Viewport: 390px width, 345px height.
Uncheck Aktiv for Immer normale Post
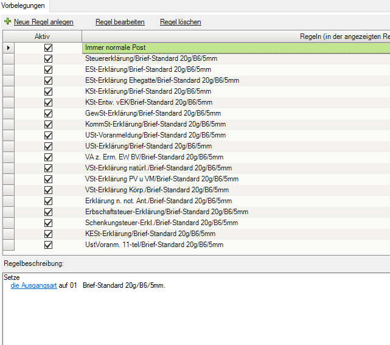(x=48, y=47)
